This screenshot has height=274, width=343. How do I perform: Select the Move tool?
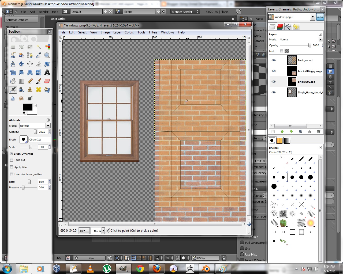coord(21,64)
